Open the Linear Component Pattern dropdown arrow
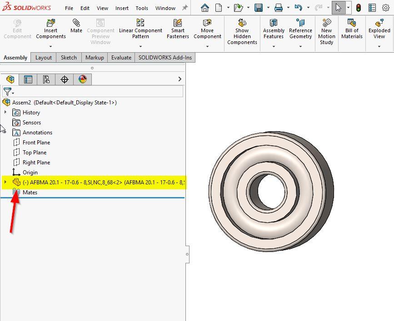 pos(140,46)
